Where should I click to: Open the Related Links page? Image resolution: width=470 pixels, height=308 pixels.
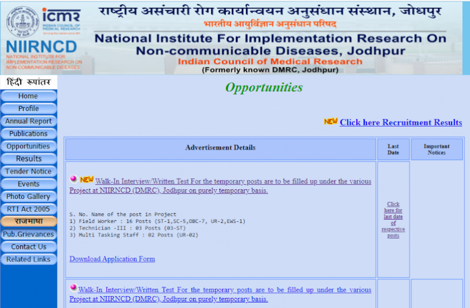[29, 260]
